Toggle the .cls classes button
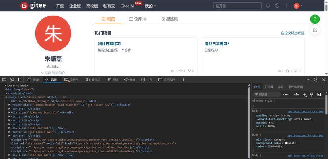The width and height of the screenshot is (328, 159). 296,95
